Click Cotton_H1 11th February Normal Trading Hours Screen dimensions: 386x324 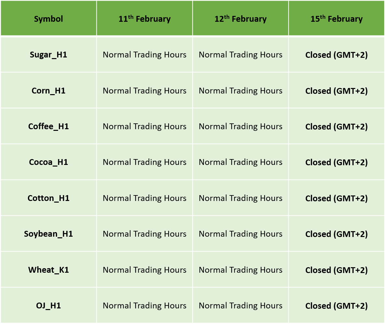point(144,198)
